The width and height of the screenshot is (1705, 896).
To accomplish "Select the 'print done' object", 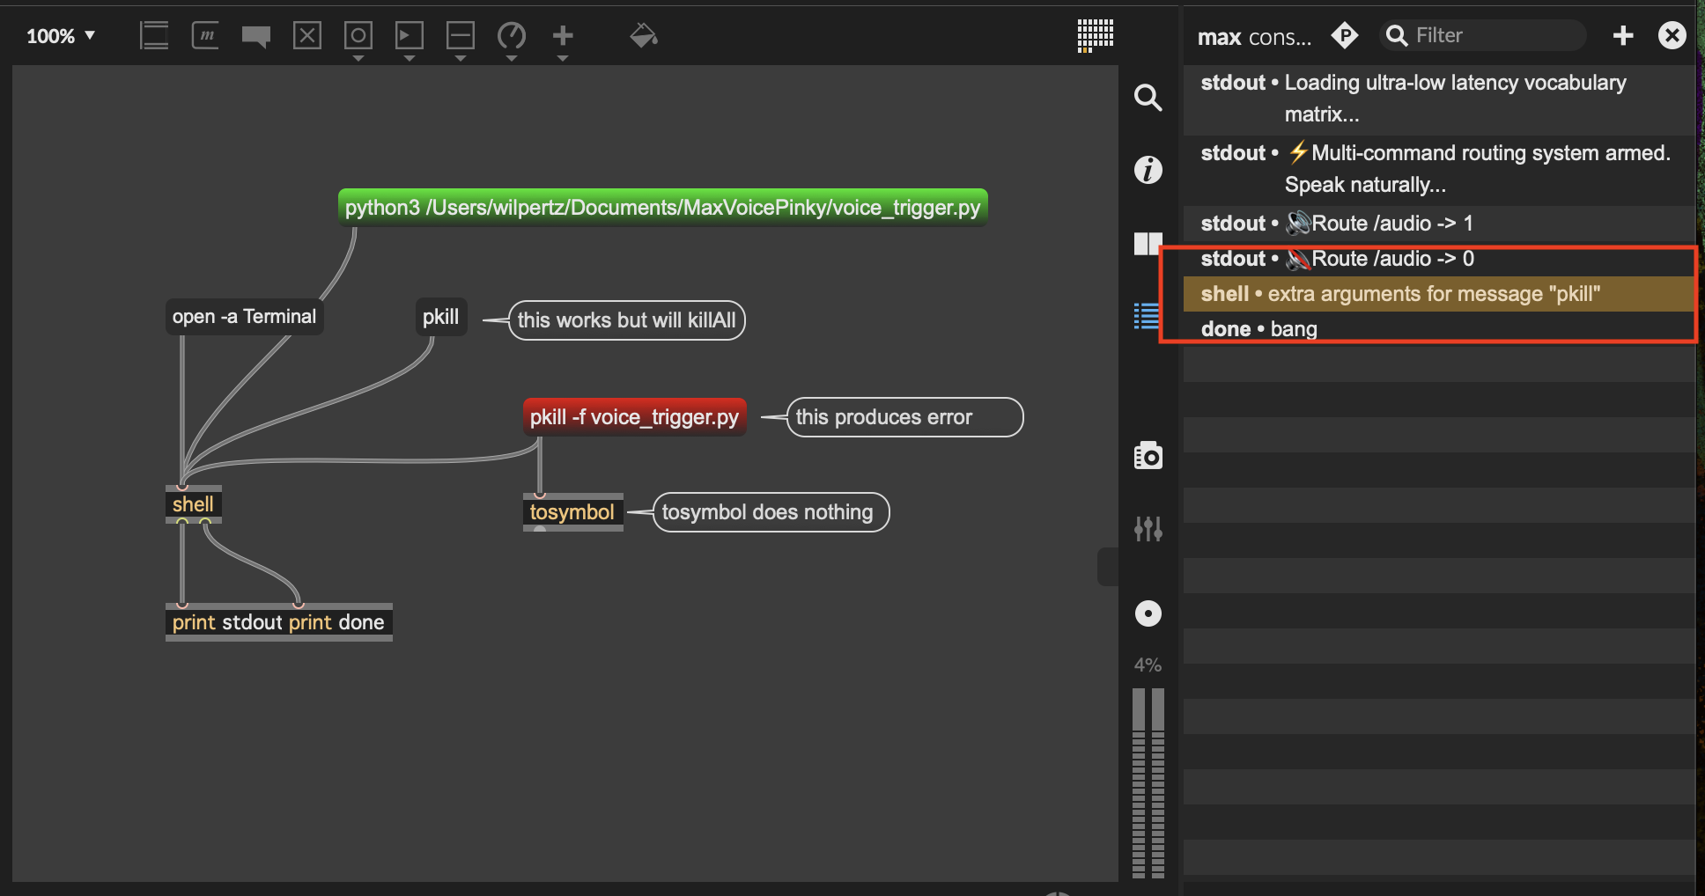I will [338, 622].
